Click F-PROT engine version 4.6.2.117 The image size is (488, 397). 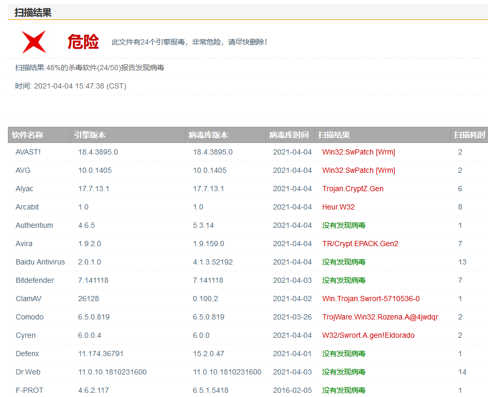[x=94, y=391]
